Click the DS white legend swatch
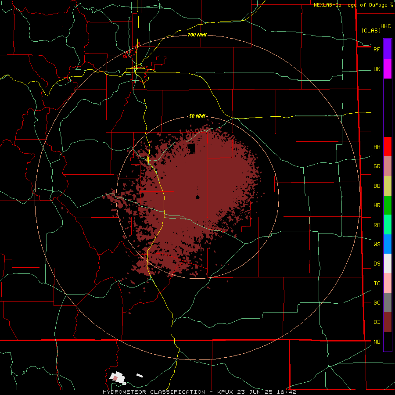This screenshot has width=395, height=395. (388, 263)
